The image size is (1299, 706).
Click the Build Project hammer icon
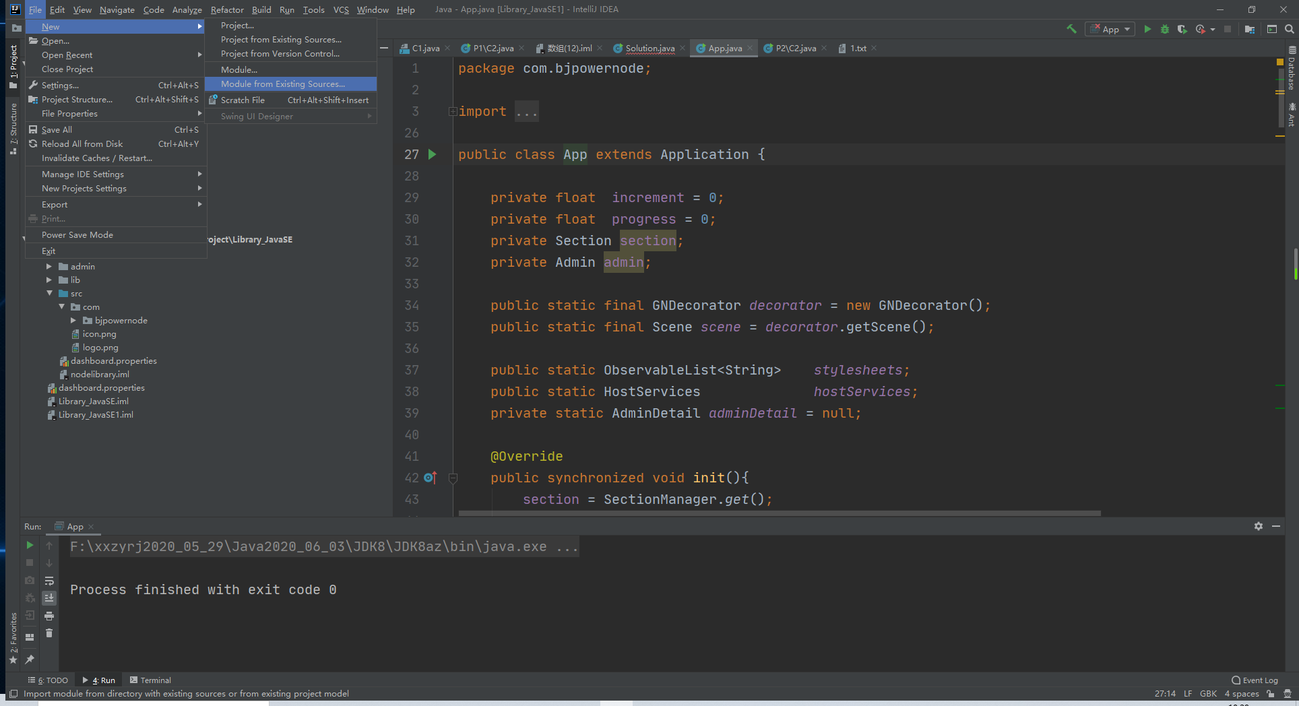pyautogui.click(x=1071, y=29)
